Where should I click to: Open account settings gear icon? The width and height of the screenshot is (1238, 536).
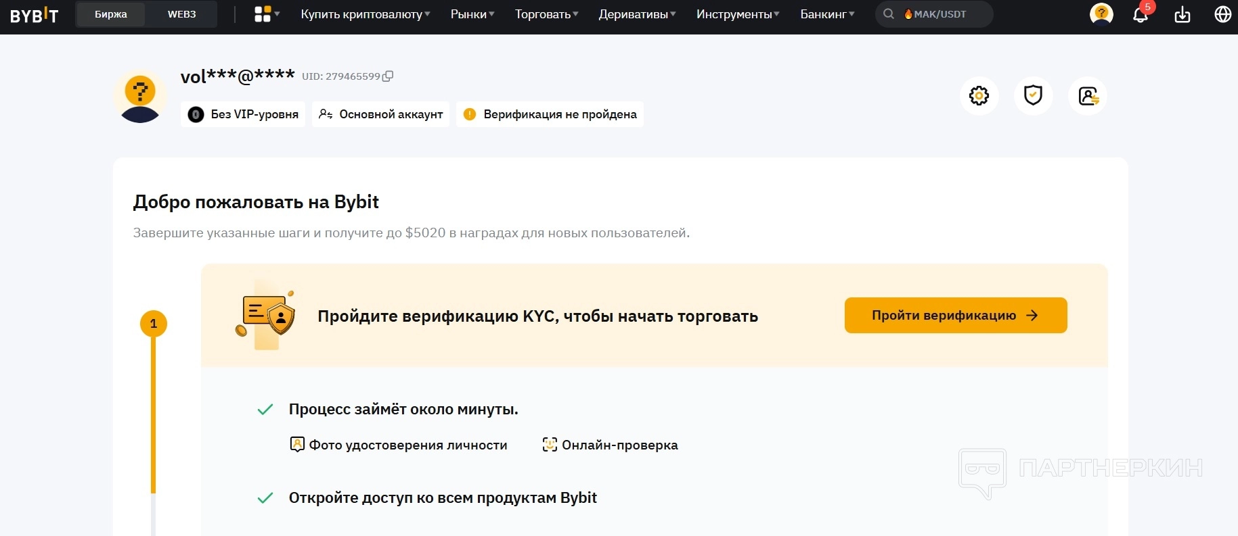click(979, 96)
